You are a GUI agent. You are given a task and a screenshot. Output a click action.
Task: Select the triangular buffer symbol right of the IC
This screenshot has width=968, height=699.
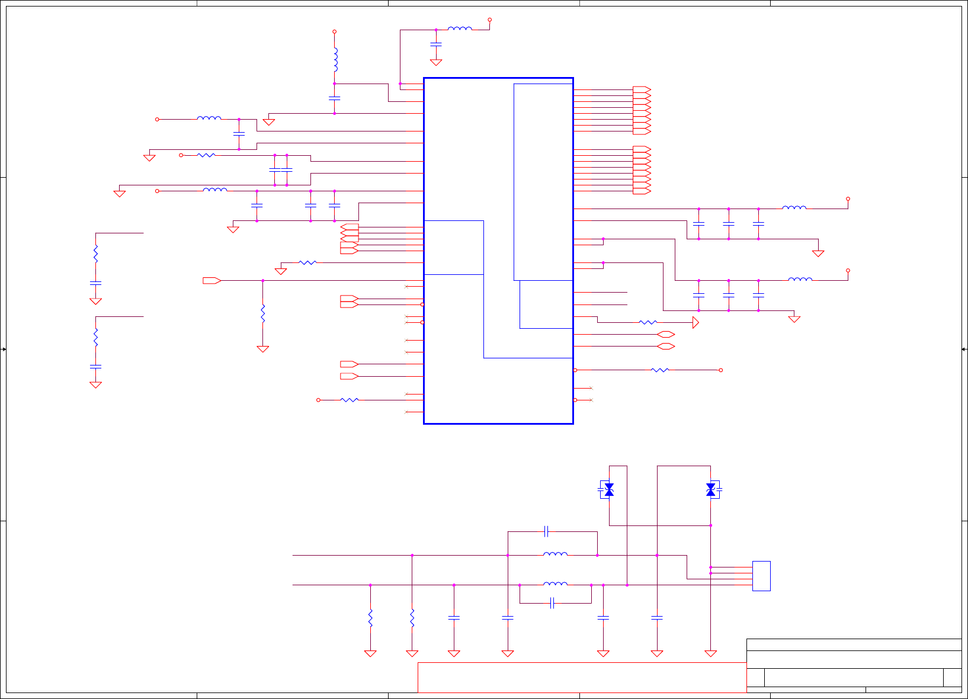click(695, 323)
